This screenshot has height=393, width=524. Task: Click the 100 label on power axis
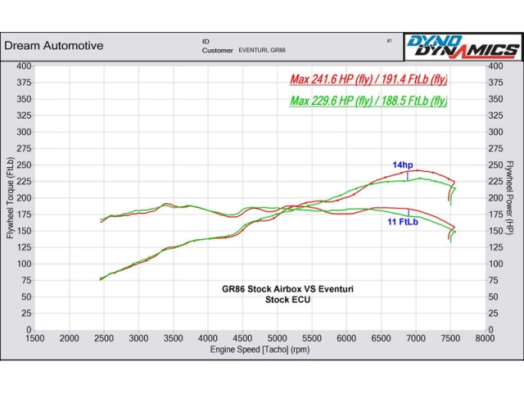pos(495,264)
